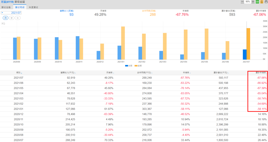Click the 2021/04 x-axis label
Screen dimensions: 268x142
(x=183, y=62)
